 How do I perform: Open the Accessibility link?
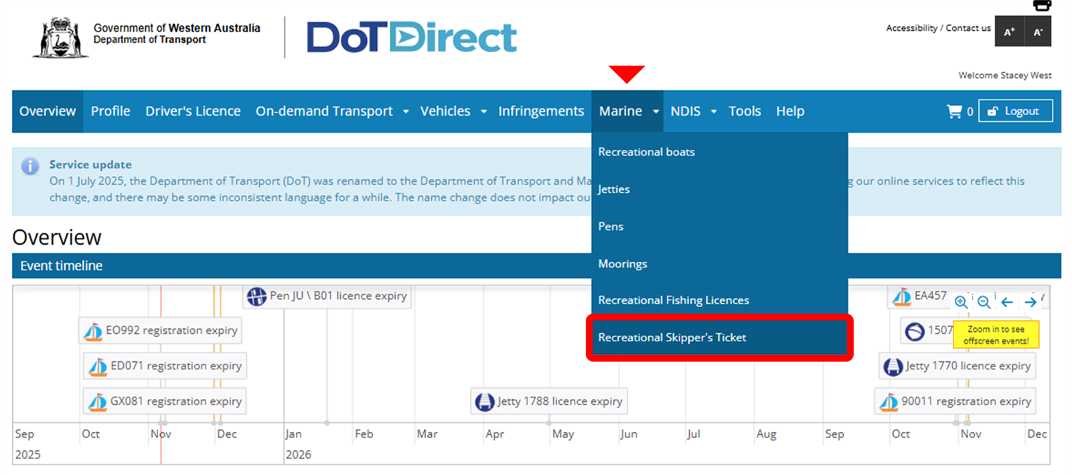point(911,28)
